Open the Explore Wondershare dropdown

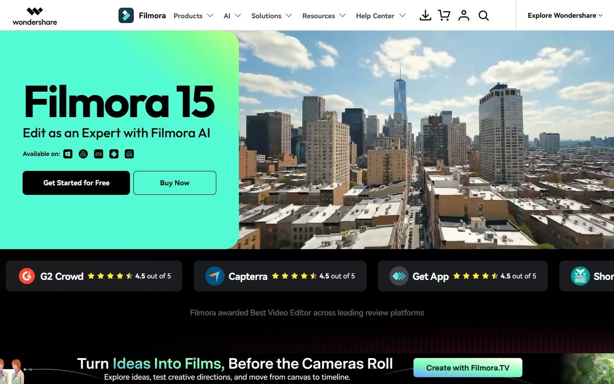point(565,15)
